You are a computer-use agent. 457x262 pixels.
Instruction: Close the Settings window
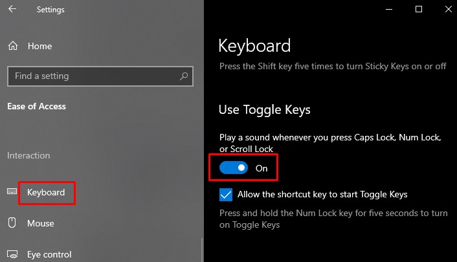(x=448, y=9)
